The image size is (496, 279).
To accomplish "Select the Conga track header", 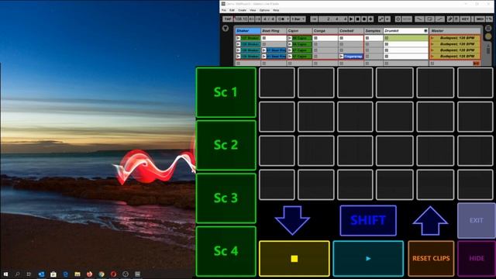I will coord(325,31).
